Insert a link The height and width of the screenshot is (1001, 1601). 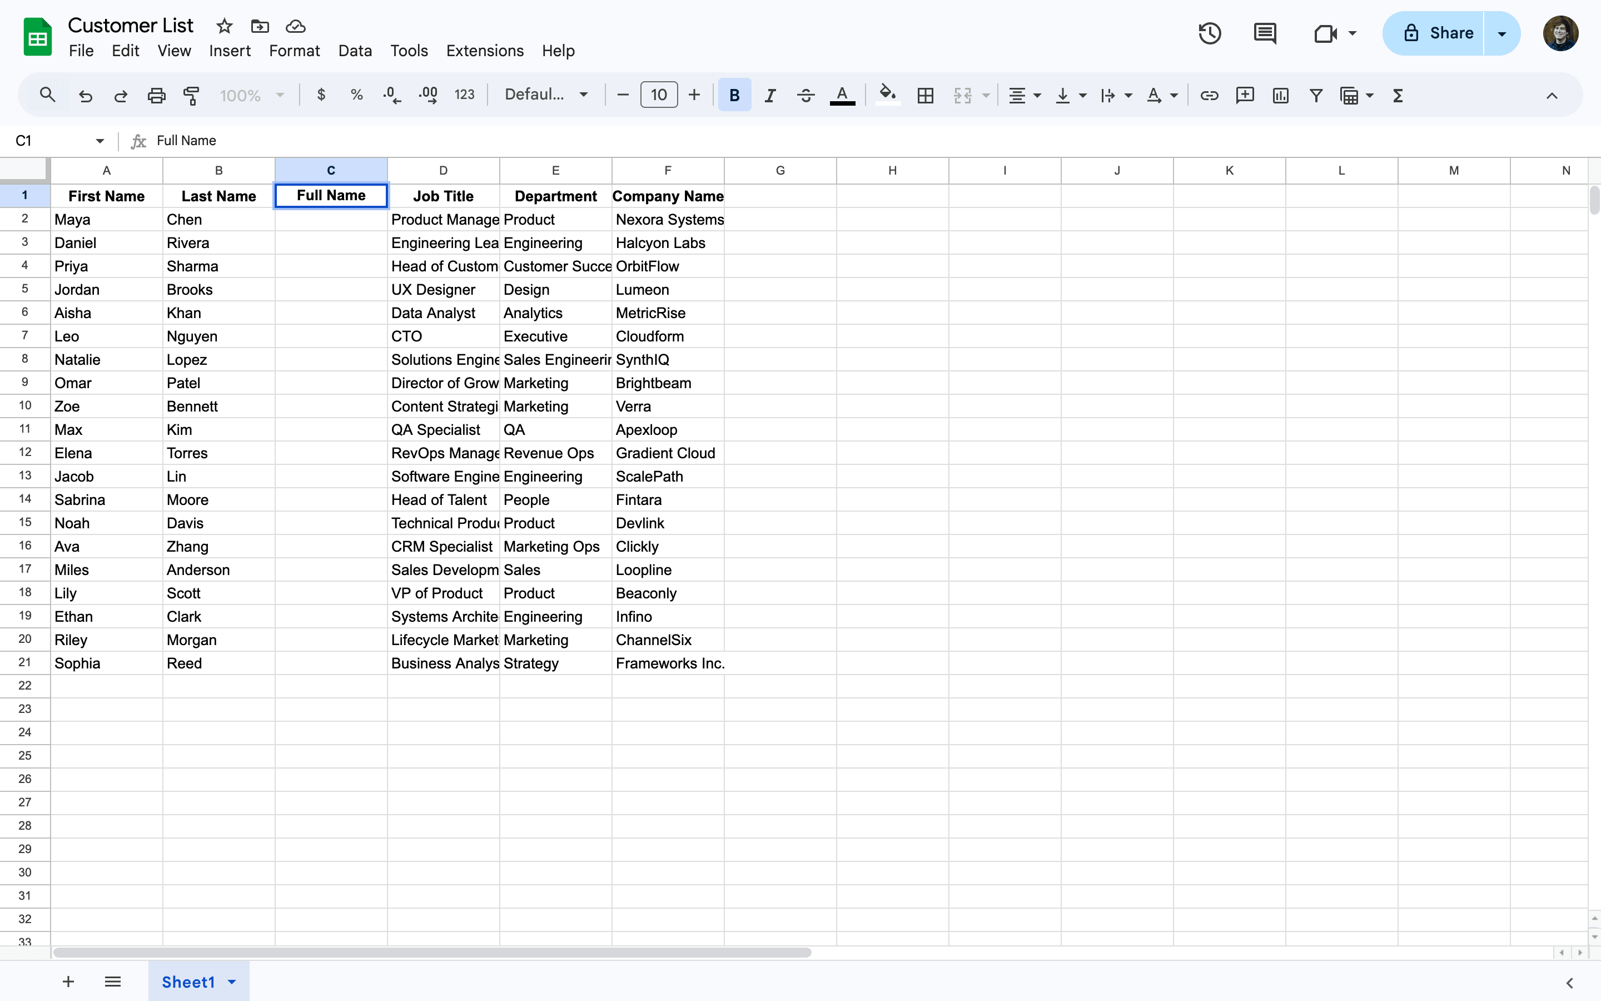pos(1209,95)
